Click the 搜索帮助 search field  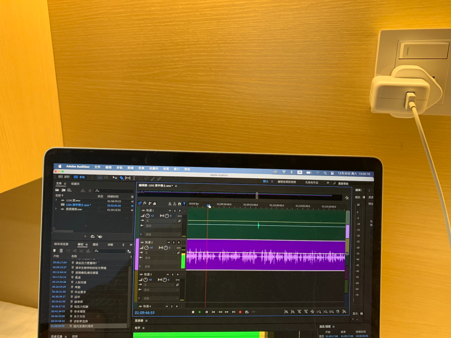[x=354, y=183]
